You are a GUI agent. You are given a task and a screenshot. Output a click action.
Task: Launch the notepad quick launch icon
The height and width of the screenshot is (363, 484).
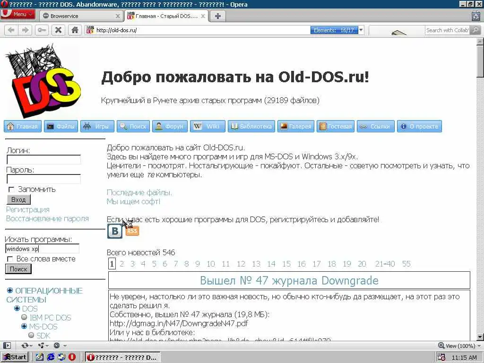(40, 357)
